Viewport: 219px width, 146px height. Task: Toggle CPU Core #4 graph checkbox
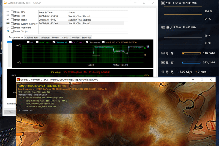click(x=87, y=42)
